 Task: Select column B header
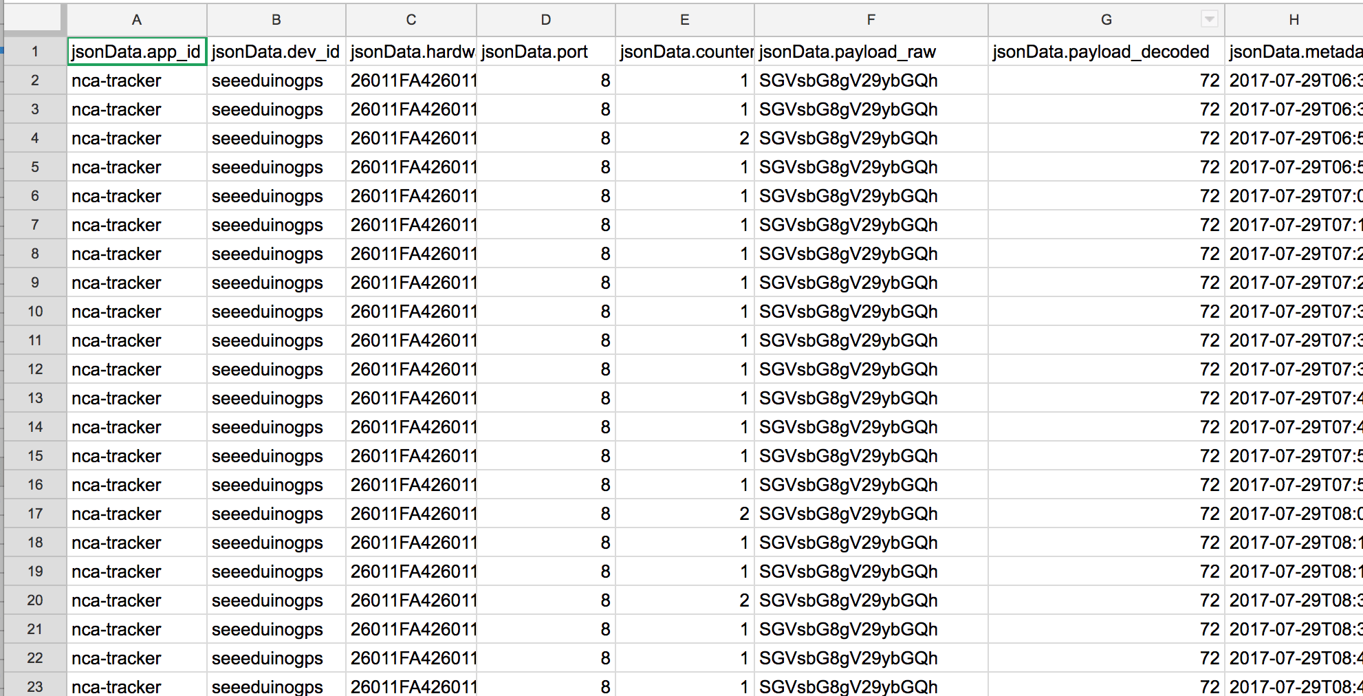click(276, 19)
